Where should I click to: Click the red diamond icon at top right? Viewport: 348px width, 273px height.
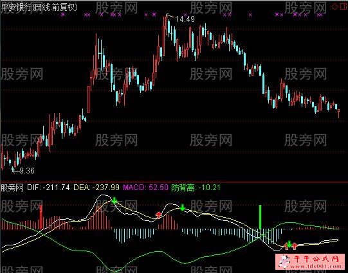coord(334,6)
